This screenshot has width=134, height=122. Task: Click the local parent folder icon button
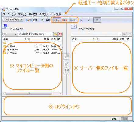pos(55,34)
